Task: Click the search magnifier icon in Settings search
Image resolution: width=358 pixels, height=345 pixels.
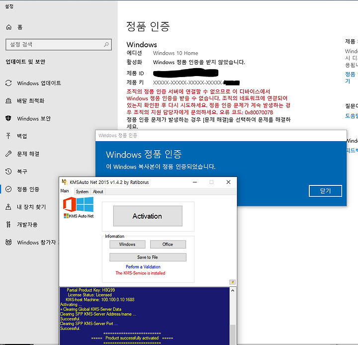Action: click(106, 44)
